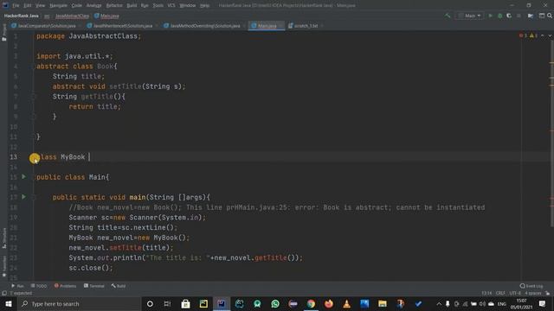Open the Favorites sidebar tab
Image resolution: width=554 pixels, height=311 pixels.
[x=4, y=266]
